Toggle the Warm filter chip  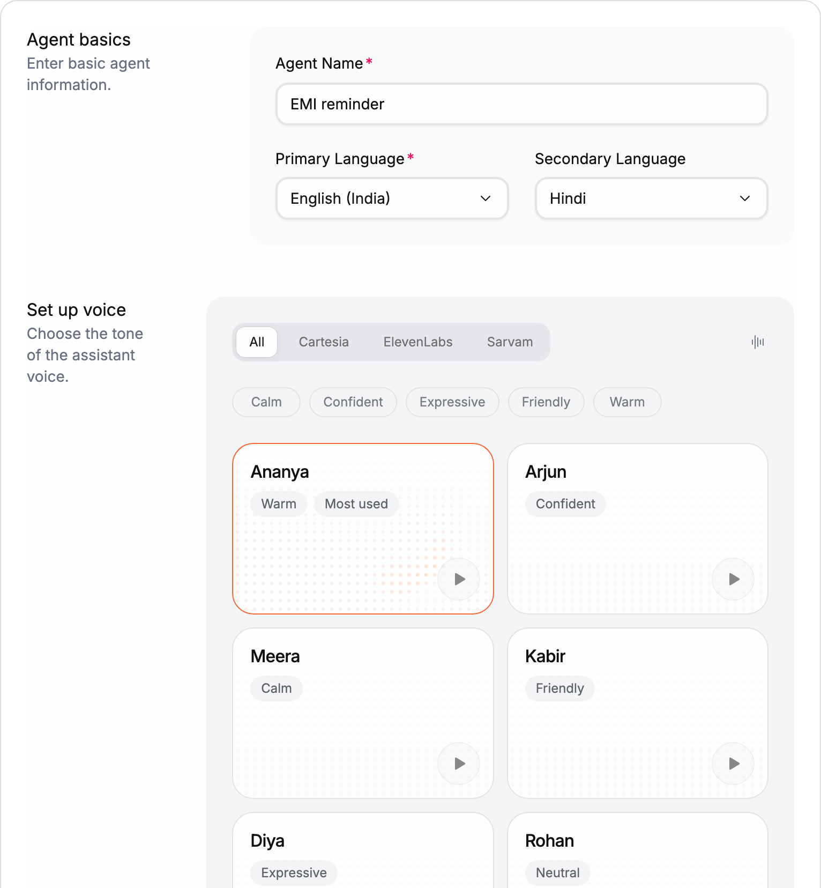tap(627, 402)
